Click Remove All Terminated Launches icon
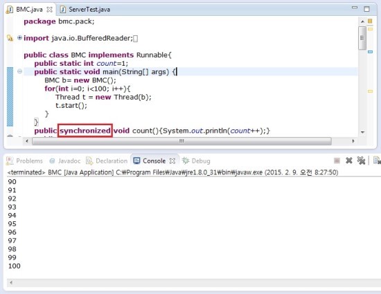This screenshot has height=294, width=381. (x=361, y=160)
